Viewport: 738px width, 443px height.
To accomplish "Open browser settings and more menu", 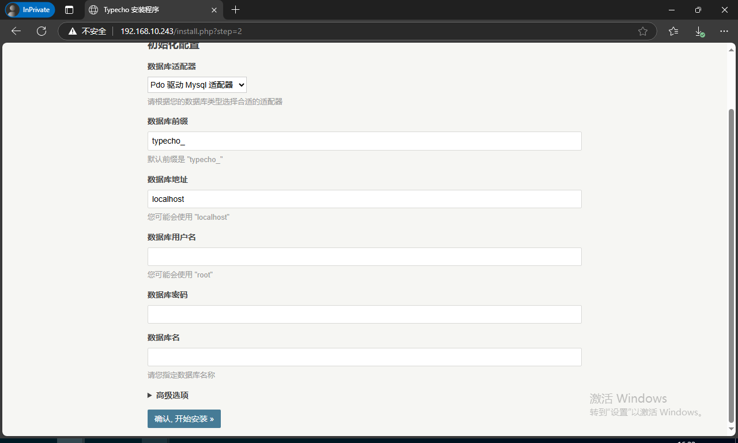I will coord(724,31).
